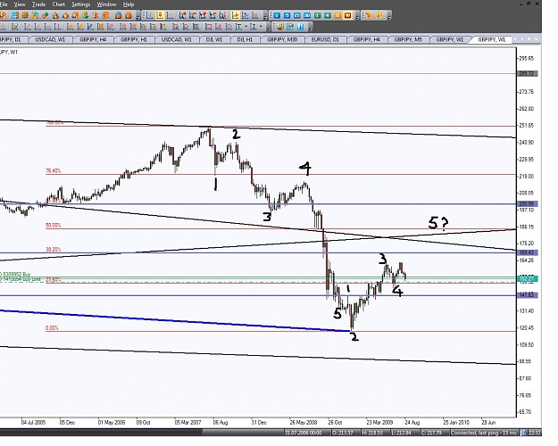Image resolution: width=558 pixels, height=446 pixels.
Task: Set timeframe to 15 minutes
Action: (x=296, y=15)
